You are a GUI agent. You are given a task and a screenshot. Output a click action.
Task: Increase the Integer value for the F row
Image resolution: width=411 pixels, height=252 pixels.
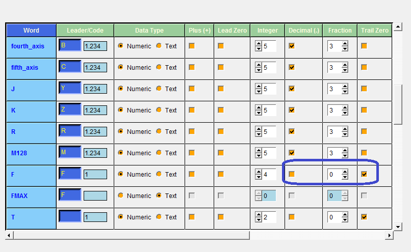tap(259, 172)
